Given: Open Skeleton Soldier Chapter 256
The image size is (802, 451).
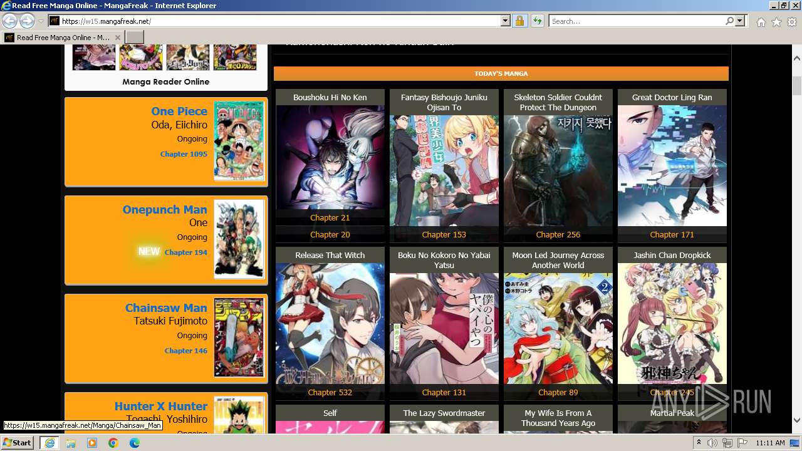Looking at the screenshot, I should coord(558,235).
